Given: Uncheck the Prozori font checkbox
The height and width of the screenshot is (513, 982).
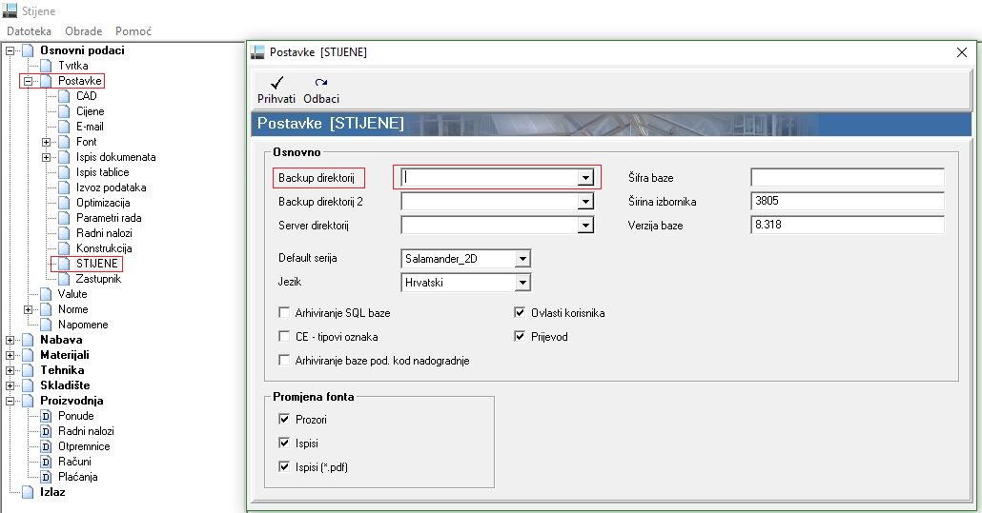Looking at the screenshot, I should point(284,420).
